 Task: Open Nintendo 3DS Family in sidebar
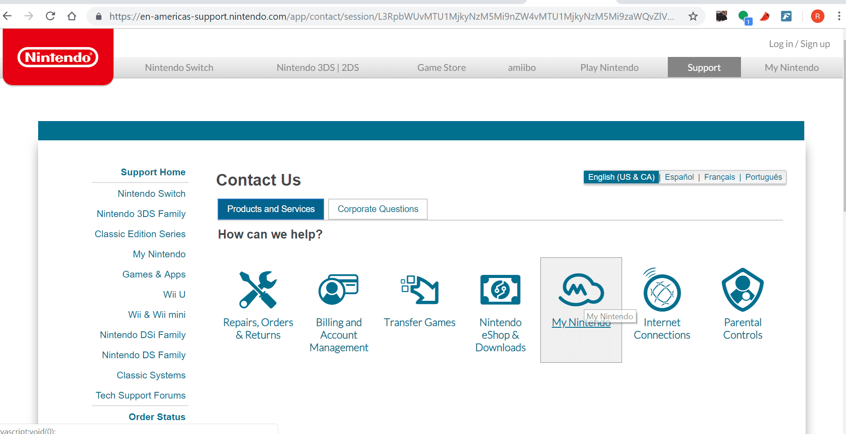tap(141, 214)
